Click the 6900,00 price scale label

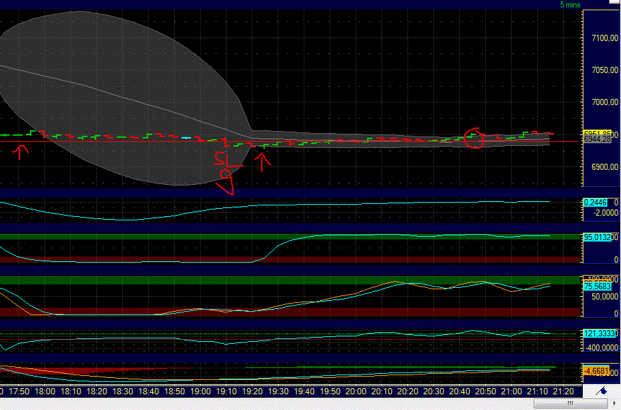[x=603, y=166]
